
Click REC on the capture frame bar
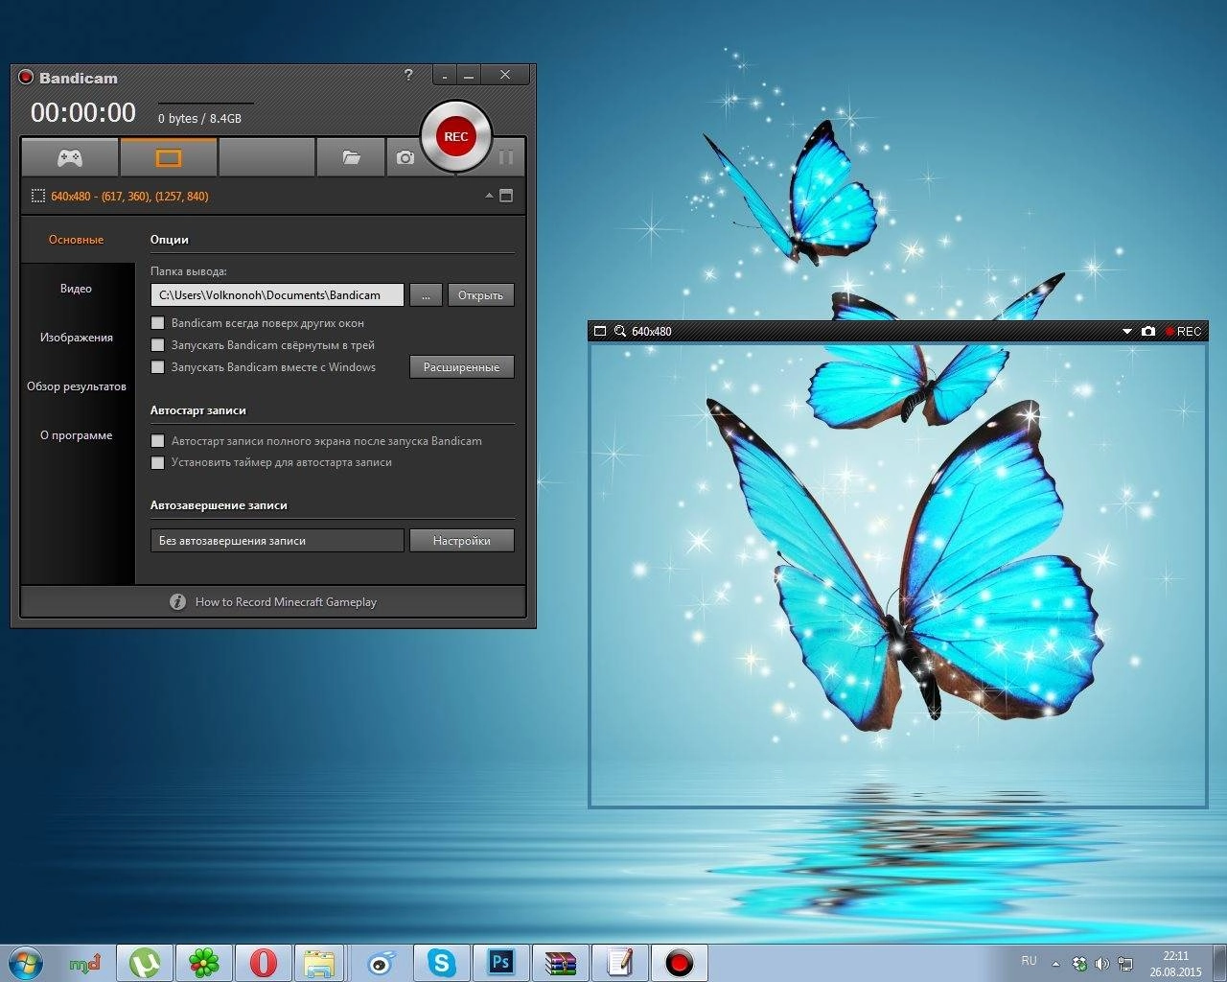point(1183,331)
